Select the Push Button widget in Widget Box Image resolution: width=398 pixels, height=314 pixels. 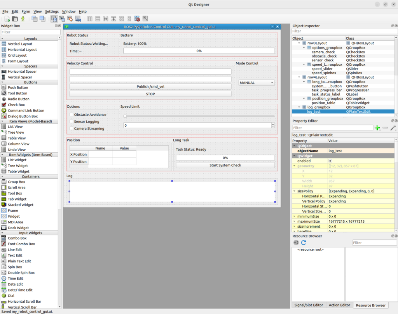click(x=18, y=87)
